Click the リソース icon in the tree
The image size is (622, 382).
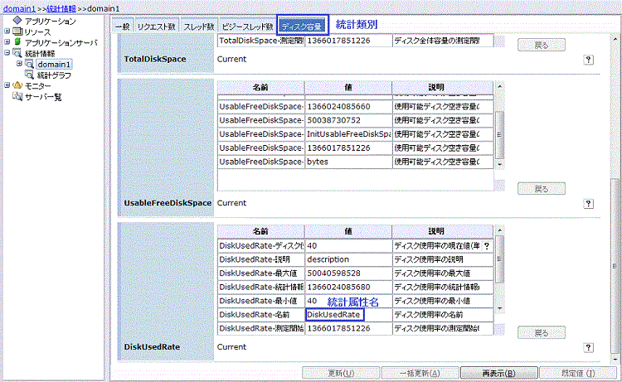click(x=17, y=31)
